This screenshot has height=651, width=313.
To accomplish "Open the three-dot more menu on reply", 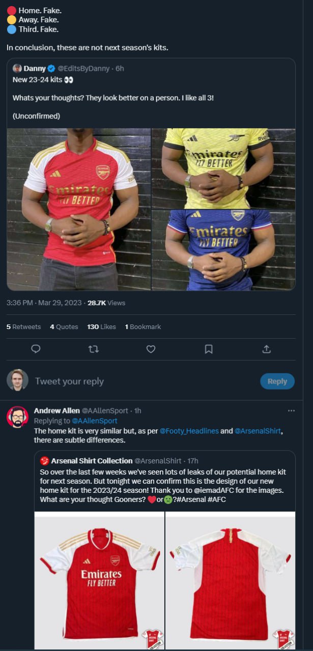I will (x=291, y=410).
